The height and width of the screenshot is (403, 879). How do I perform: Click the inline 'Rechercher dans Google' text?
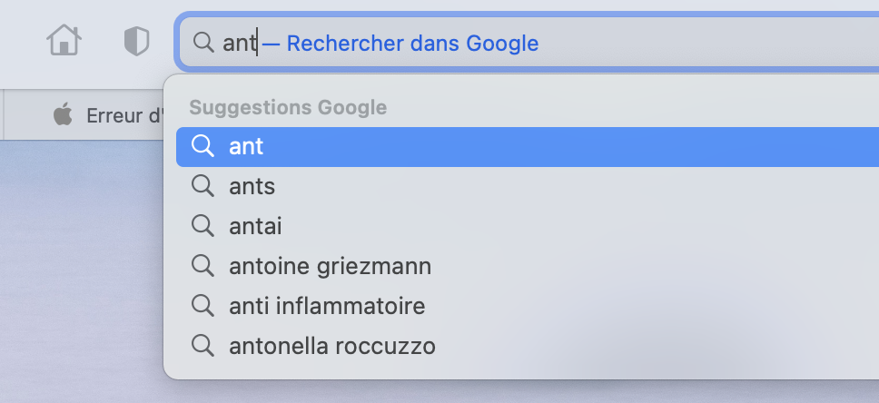412,43
